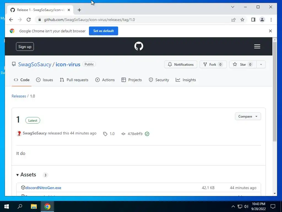Viewport: 282px width, 212px height.
Task: Click Set as default button
Action: pyautogui.click(x=104, y=31)
